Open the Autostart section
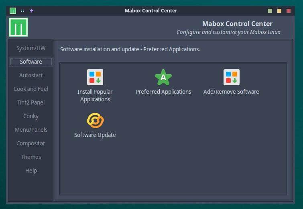The height and width of the screenshot is (209, 303). [x=31, y=75]
